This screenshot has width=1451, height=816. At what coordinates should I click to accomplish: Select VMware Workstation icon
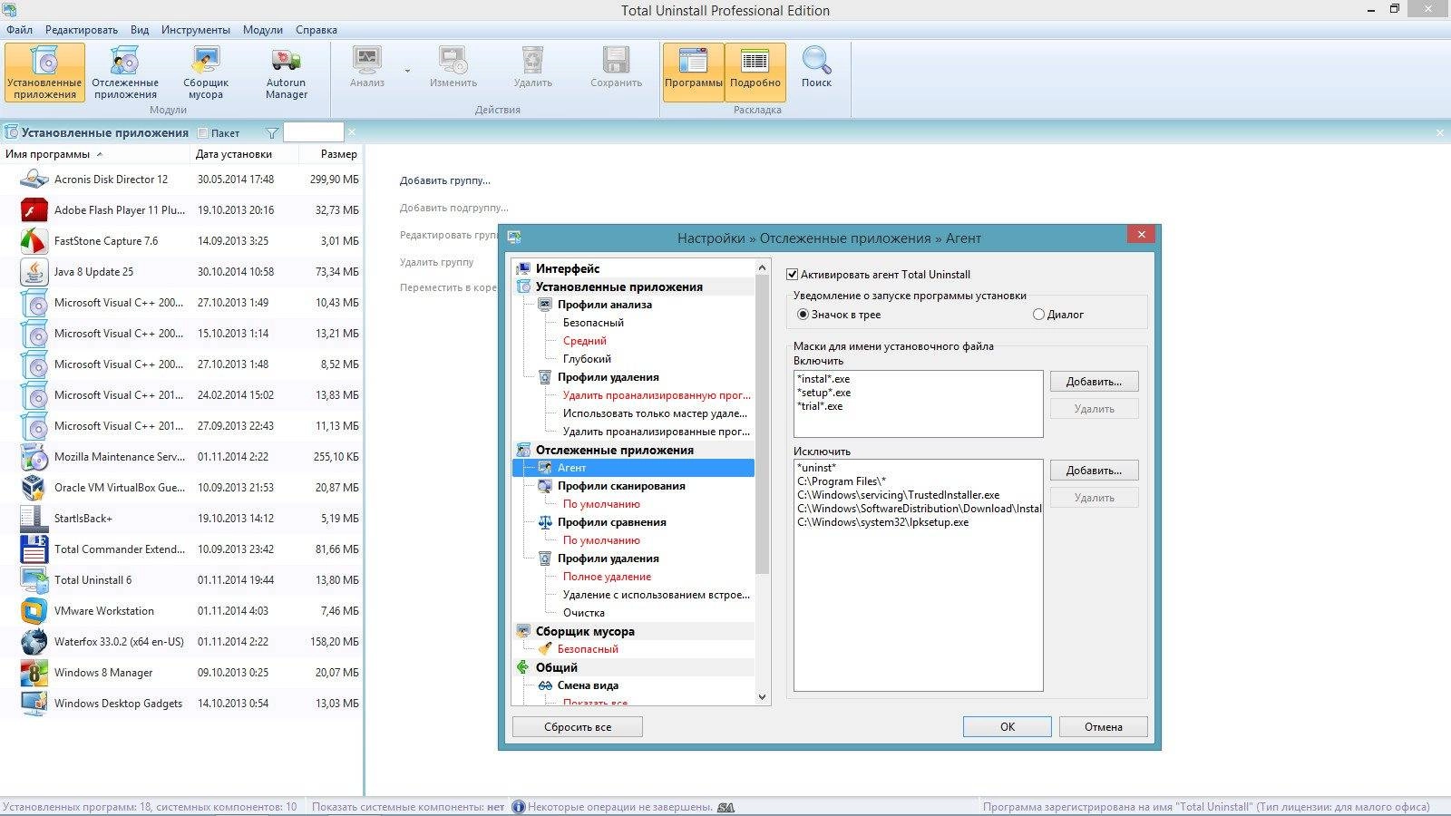(x=34, y=611)
